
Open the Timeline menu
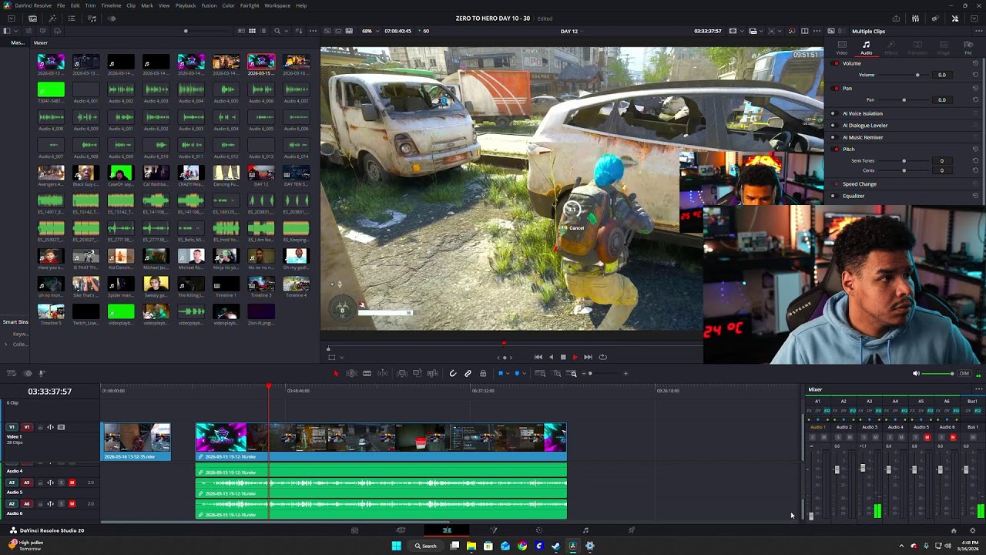point(111,5)
